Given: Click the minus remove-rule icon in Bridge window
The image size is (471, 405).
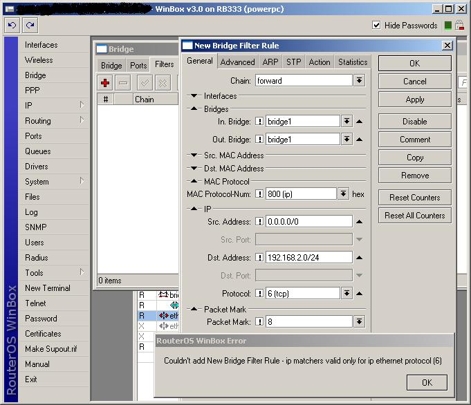Looking at the screenshot, I should point(123,83).
